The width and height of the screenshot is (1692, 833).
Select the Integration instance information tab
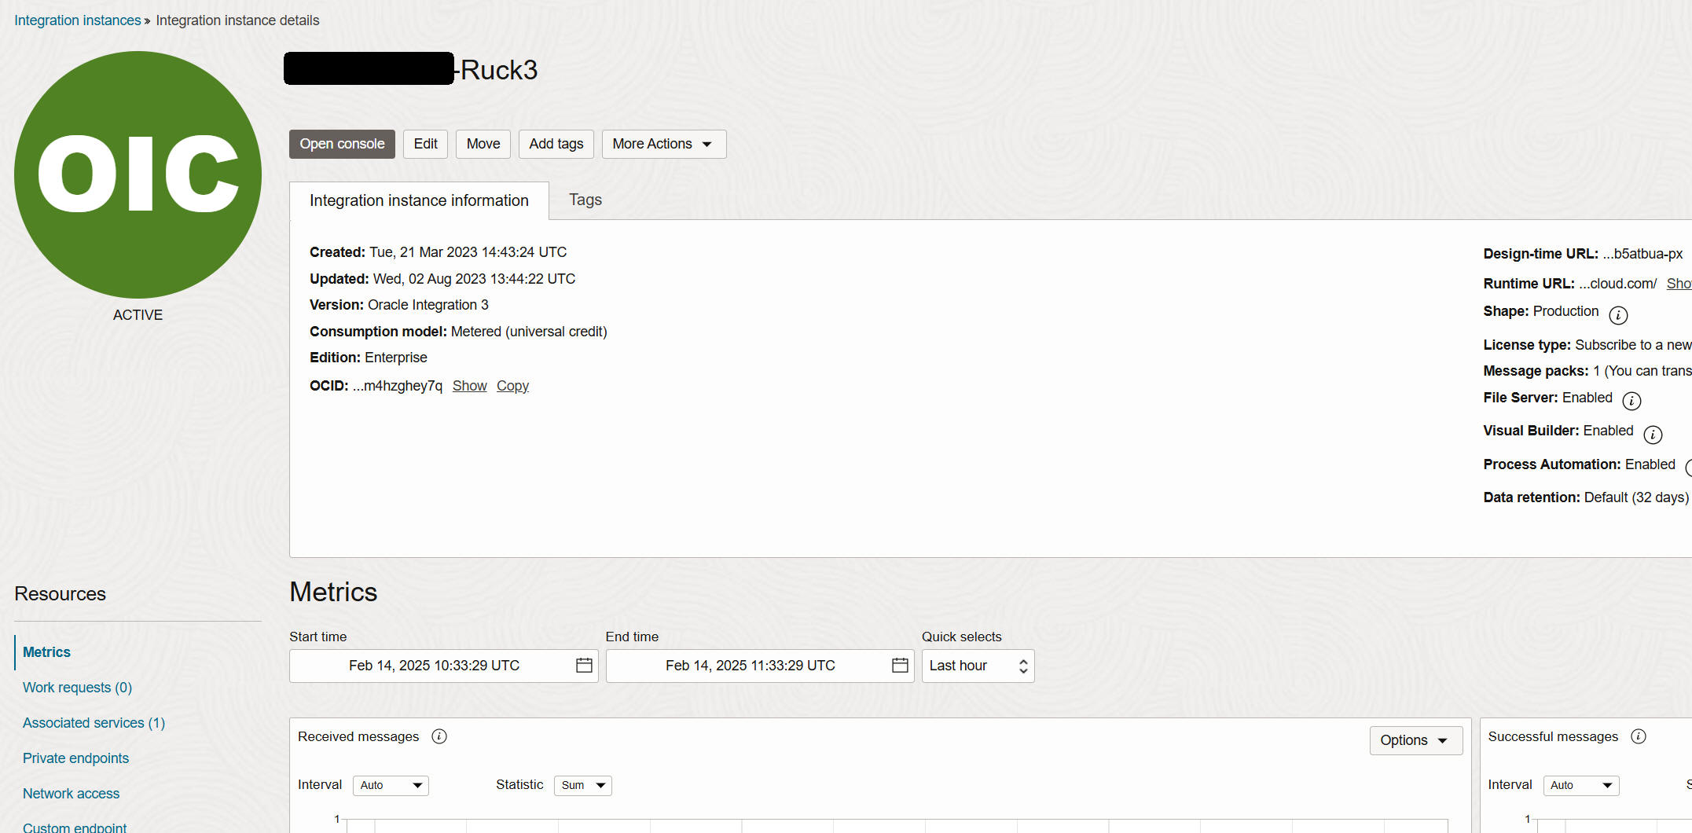(419, 200)
